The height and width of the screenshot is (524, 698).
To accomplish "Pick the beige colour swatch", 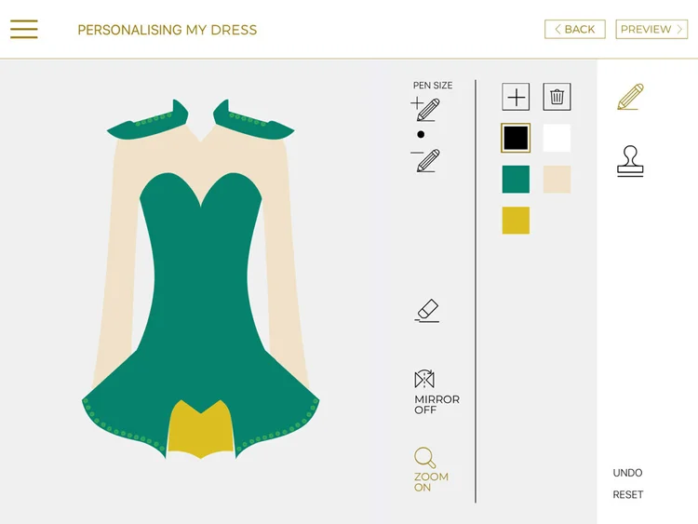I will [x=557, y=179].
